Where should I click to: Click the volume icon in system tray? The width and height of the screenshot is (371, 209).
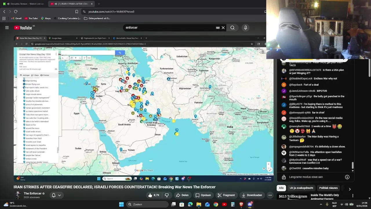[x=346, y=204]
